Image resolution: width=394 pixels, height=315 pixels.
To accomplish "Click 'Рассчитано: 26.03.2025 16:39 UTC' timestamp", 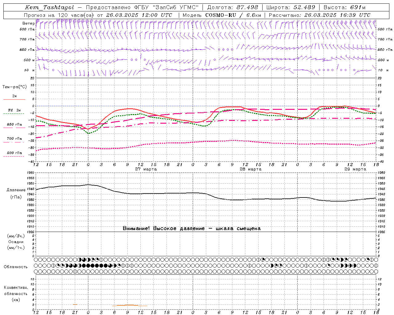I will [320, 15].
